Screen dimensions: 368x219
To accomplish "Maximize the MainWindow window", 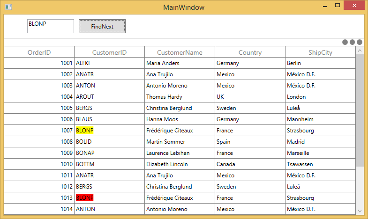I will click(337, 6).
